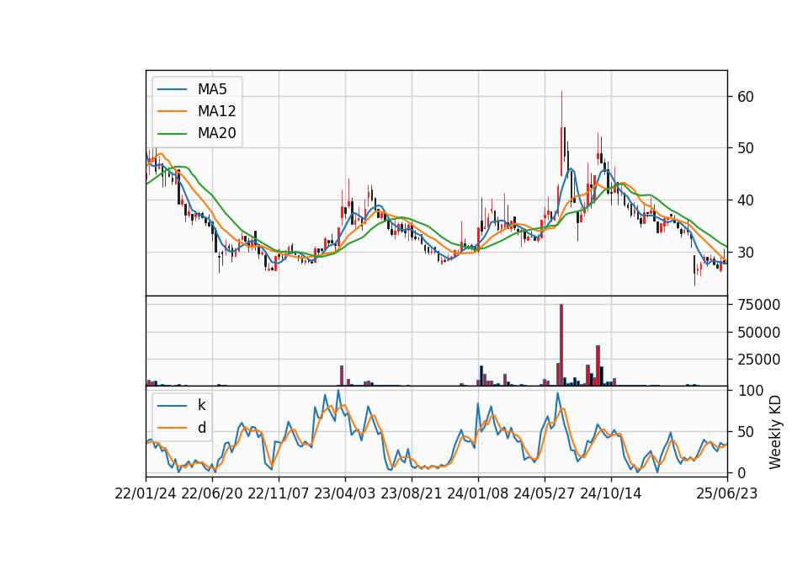Click the KD axis value 100

click(x=750, y=390)
